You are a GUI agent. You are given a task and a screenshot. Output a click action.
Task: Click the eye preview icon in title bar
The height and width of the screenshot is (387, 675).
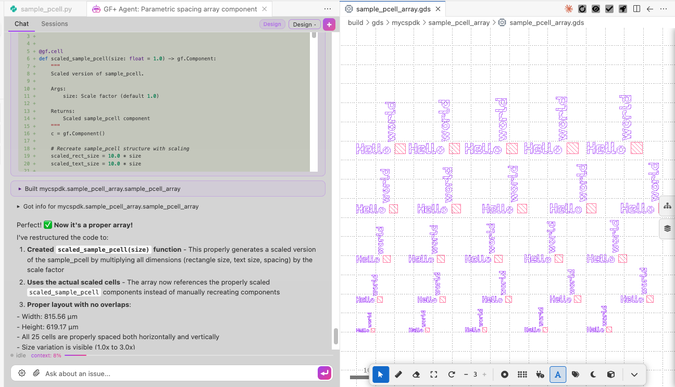click(596, 9)
